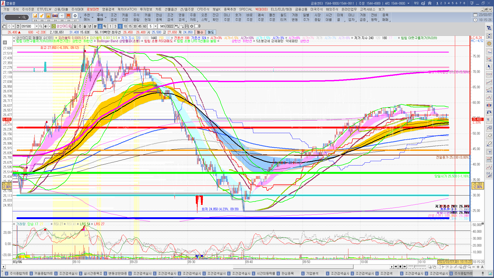Expand the 주식툴바 toolbar dropdown
This screenshot has width=494, height=278.
(105, 18)
